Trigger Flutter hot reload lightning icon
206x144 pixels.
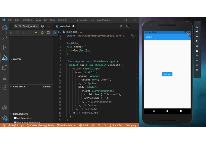(36, 33)
